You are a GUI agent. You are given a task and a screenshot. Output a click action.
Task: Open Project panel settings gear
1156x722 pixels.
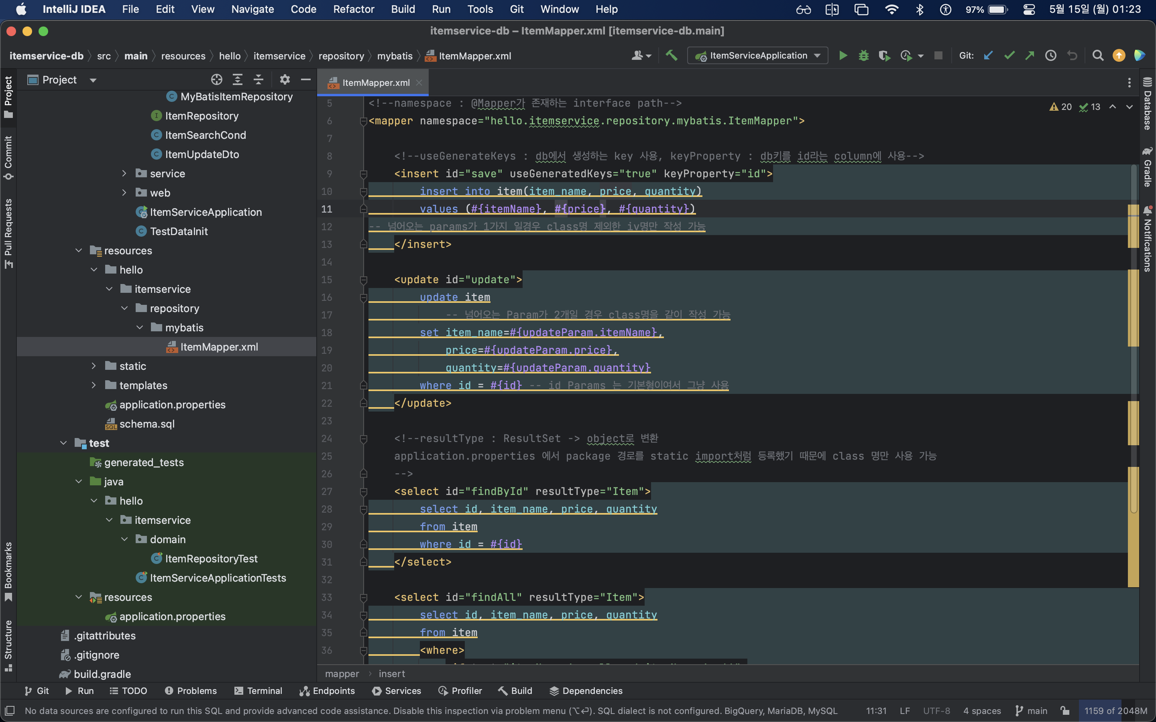285,80
